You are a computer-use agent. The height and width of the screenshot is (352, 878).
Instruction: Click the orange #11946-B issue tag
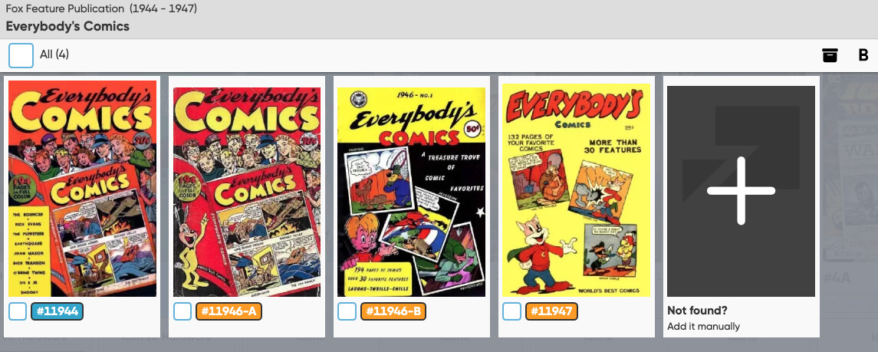(393, 311)
